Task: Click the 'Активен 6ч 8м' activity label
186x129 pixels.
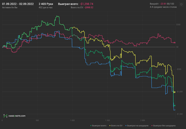Action: coord(10,7)
